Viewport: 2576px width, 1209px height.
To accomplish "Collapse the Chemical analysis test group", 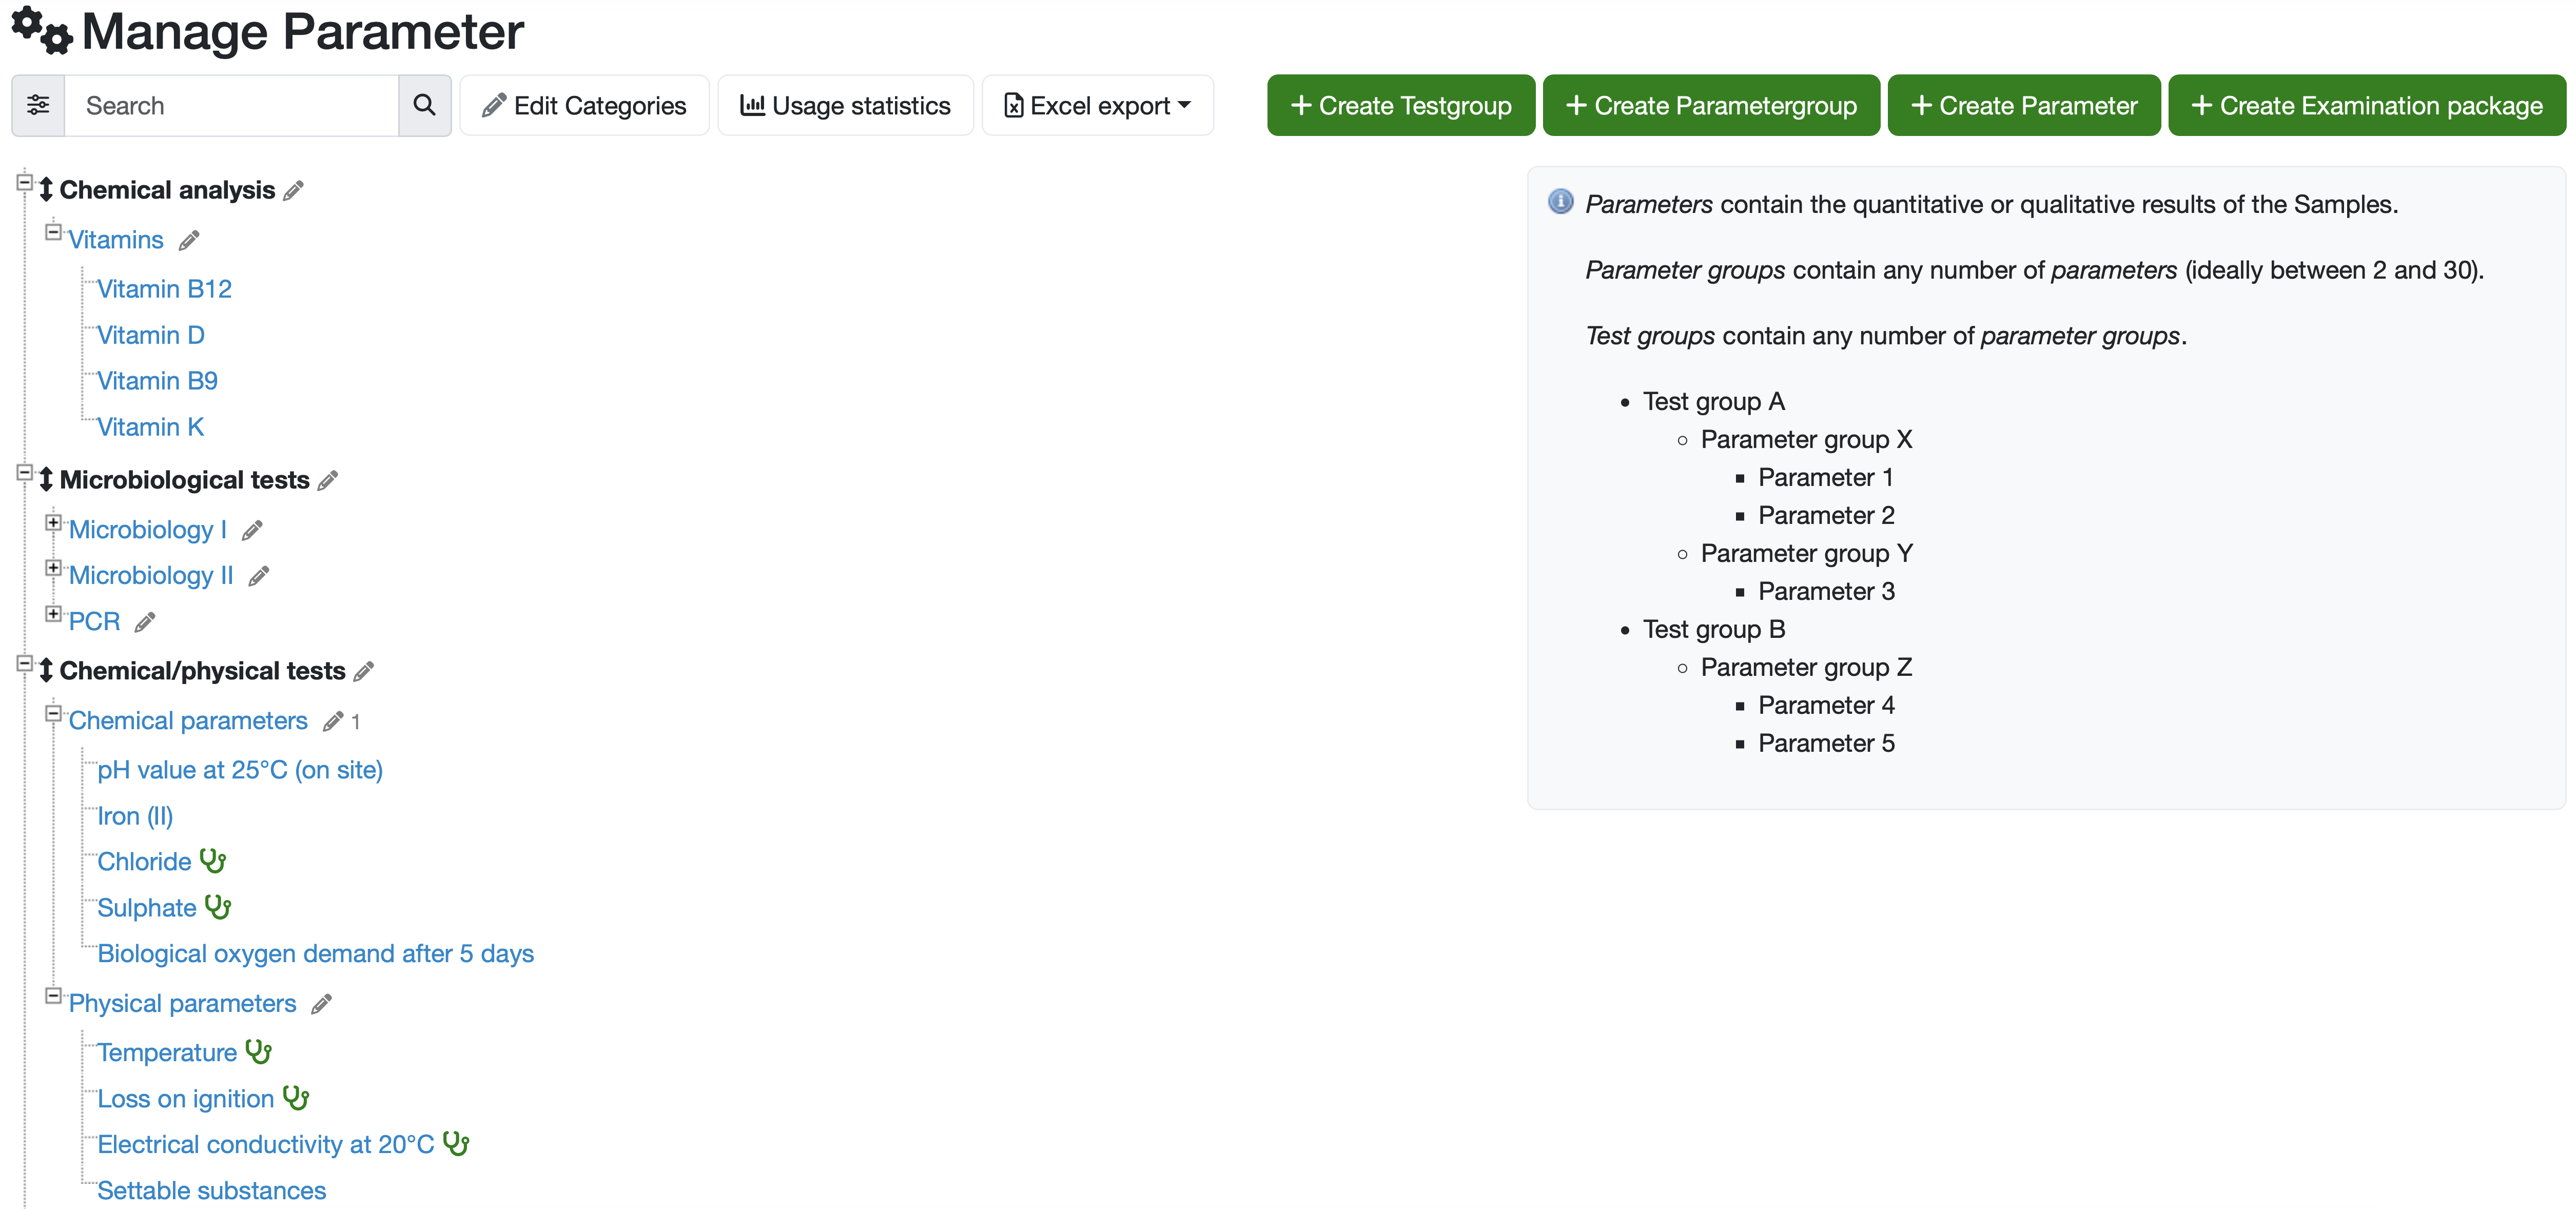I will click(x=25, y=182).
